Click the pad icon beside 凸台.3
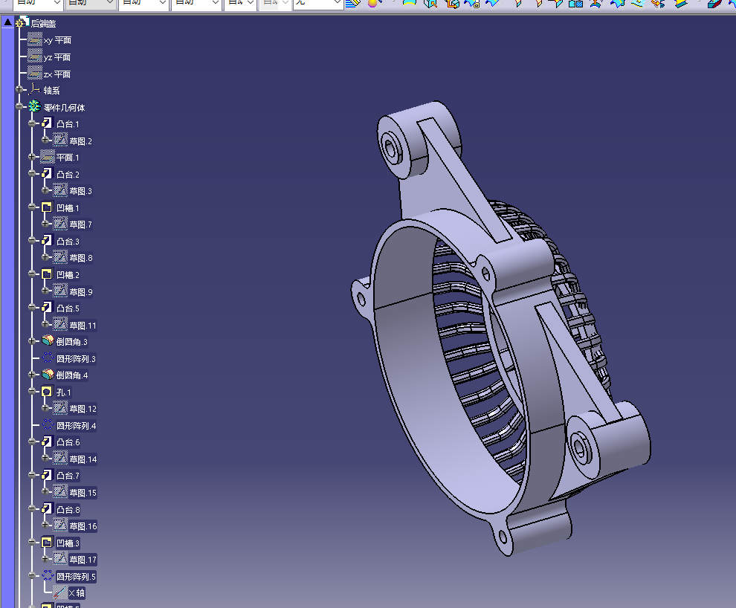Viewport: 736px width, 608px height. 47,241
